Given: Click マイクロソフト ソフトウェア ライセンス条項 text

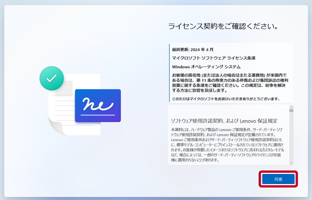Looking at the screenshot, I should tap(213, 58).
